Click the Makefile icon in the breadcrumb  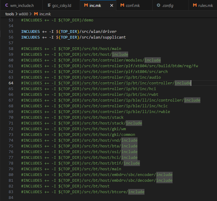click(x=36, y=14)
